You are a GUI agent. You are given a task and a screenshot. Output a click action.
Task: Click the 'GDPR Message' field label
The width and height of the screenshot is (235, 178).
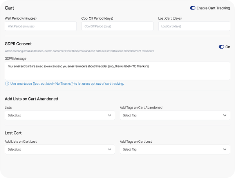15,58
